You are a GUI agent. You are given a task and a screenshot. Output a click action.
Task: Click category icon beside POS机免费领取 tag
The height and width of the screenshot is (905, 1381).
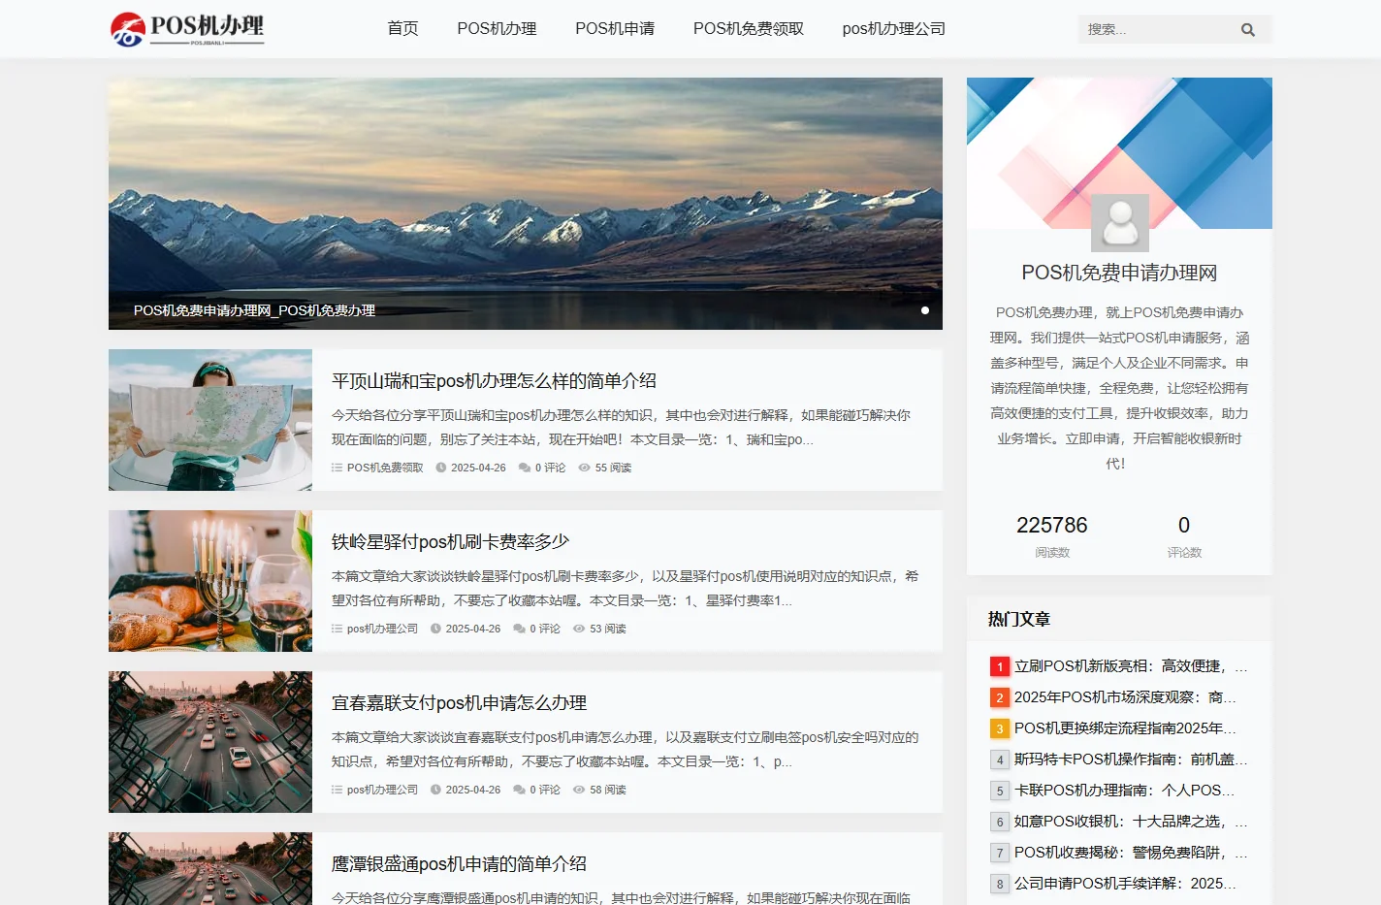337,468
